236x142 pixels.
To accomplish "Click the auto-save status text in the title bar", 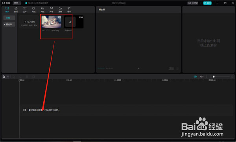I will click(38, 3).
